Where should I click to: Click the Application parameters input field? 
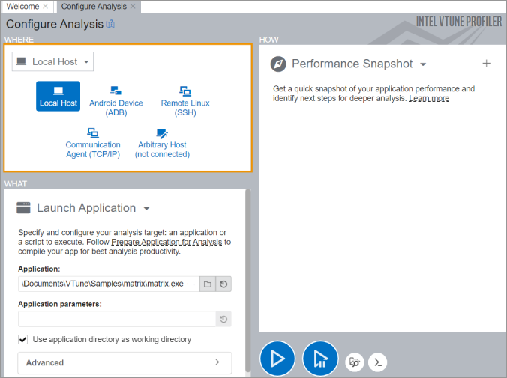coord(116,320)
